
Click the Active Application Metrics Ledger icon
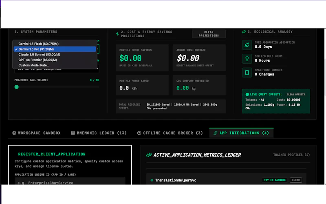[149, 155]
